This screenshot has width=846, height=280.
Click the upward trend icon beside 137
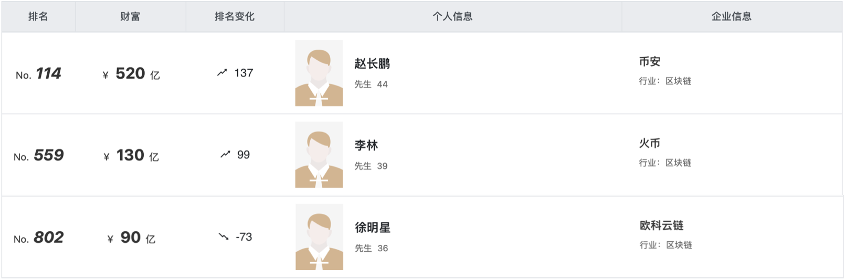(222, 73)
